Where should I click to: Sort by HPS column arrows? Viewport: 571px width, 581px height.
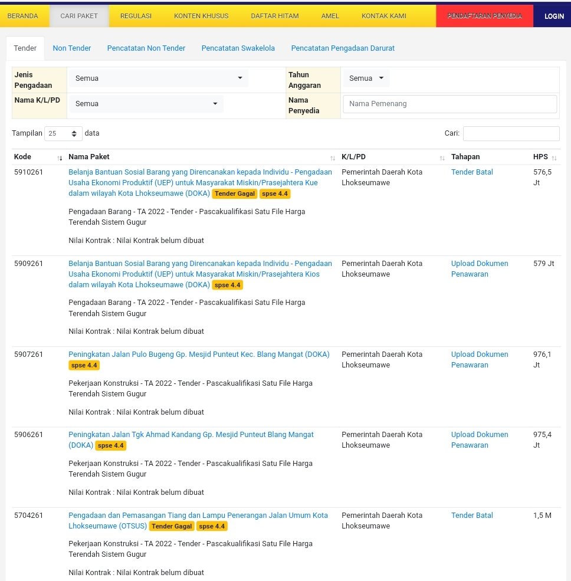coord(554,157)
